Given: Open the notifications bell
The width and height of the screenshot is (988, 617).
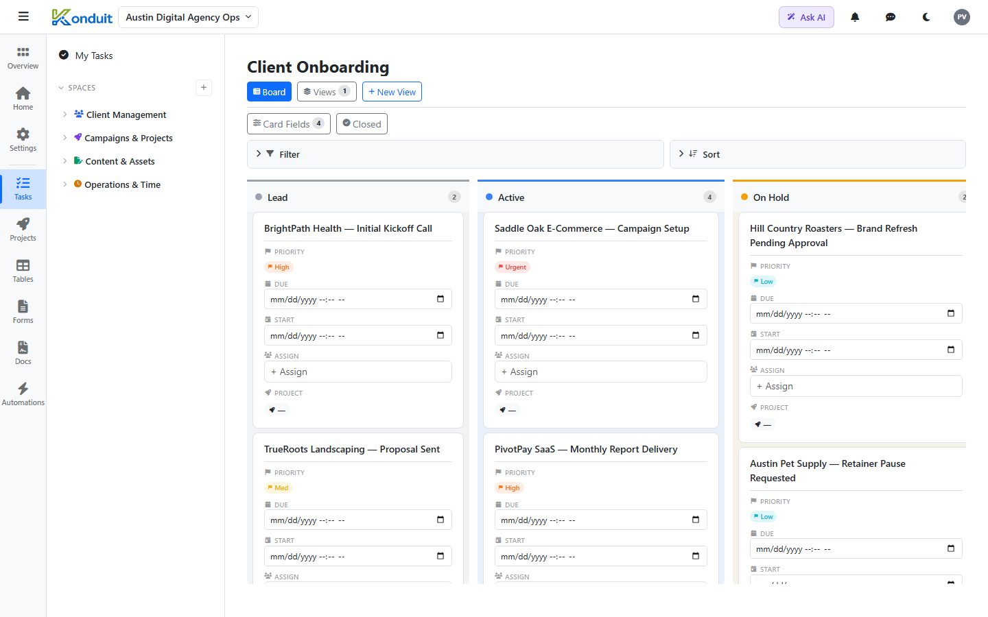Looking at the screenshot, I should pos(855,17).
